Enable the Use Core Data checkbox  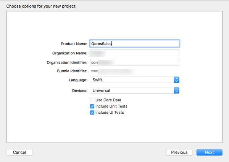pyautogui.click(x=92, y=100)
